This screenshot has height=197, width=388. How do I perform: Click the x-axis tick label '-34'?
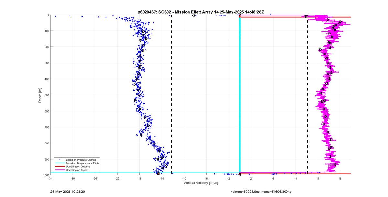pos(50,178)
